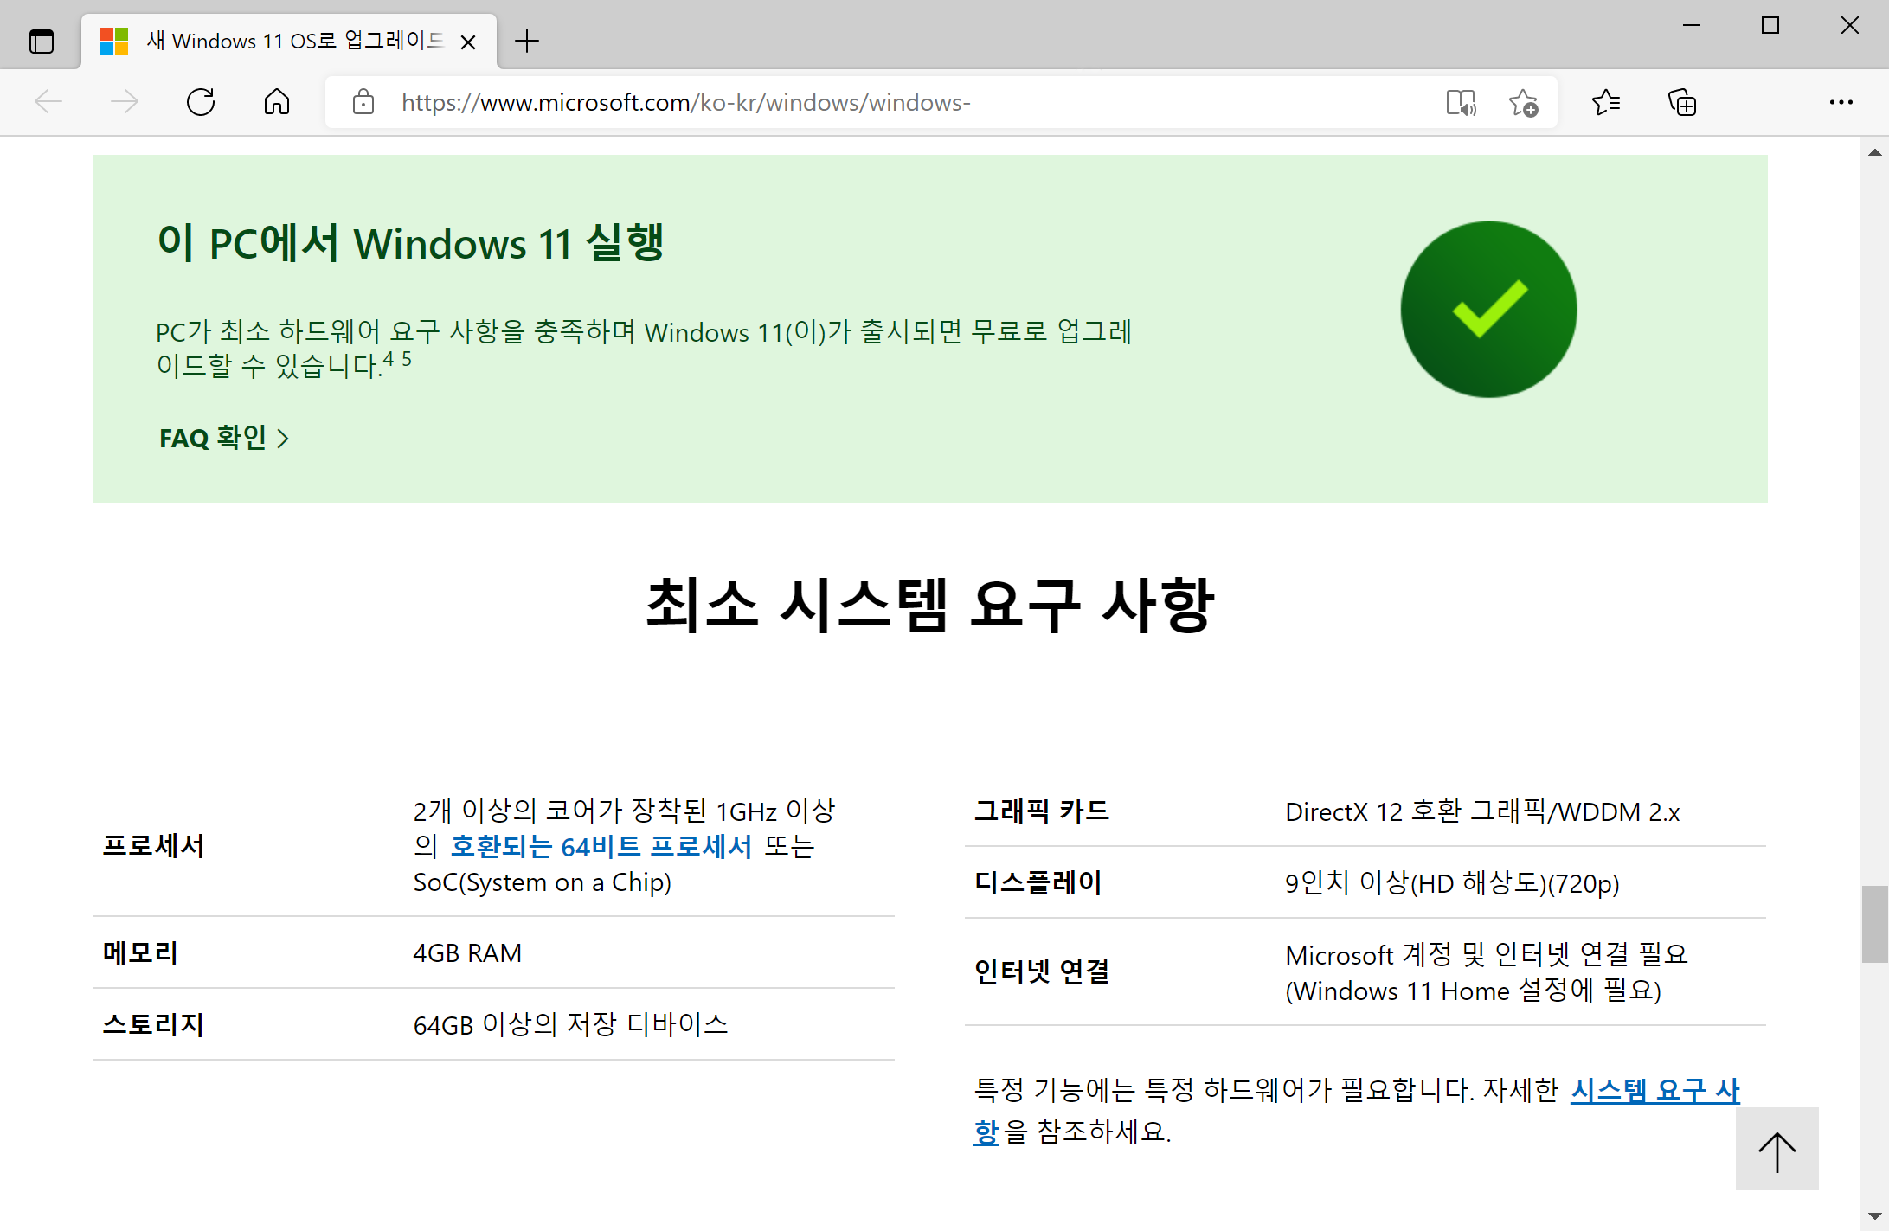Click the 스토리지 row label
The image size is (1889, 1231).
(153, 1024)
